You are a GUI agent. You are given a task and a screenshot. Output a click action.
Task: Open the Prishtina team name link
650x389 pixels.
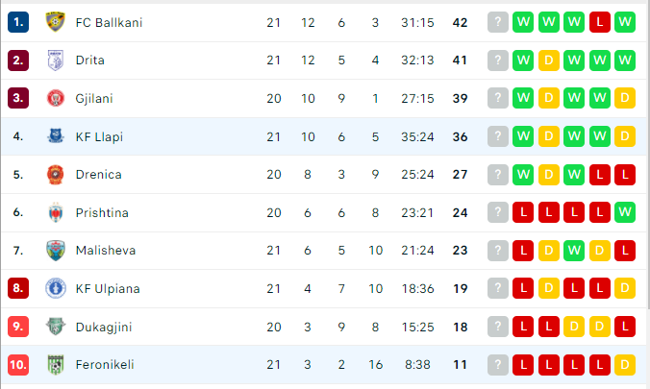coord(102,212)
